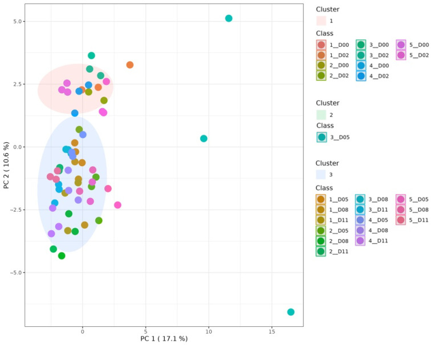431x345 pixels.
Task: Click the "5" x-axis tick label
Action: [x=145, y=331]
